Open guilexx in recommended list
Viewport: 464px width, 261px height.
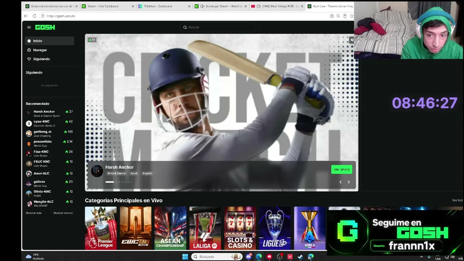click(49, 183)
